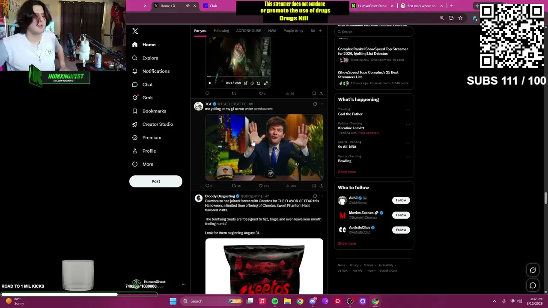The height and width of the screenshot is (308, 548).
Task: Open the TGE post video thumbnail
Action: click(264, 147)
